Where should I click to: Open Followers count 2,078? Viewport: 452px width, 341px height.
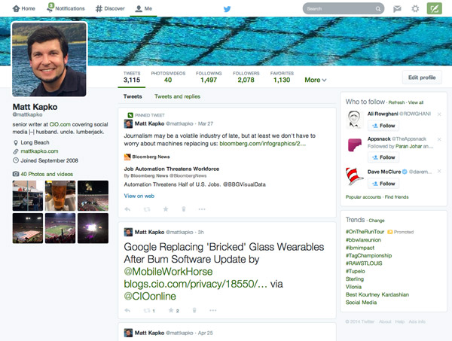[x=246, y=78]
